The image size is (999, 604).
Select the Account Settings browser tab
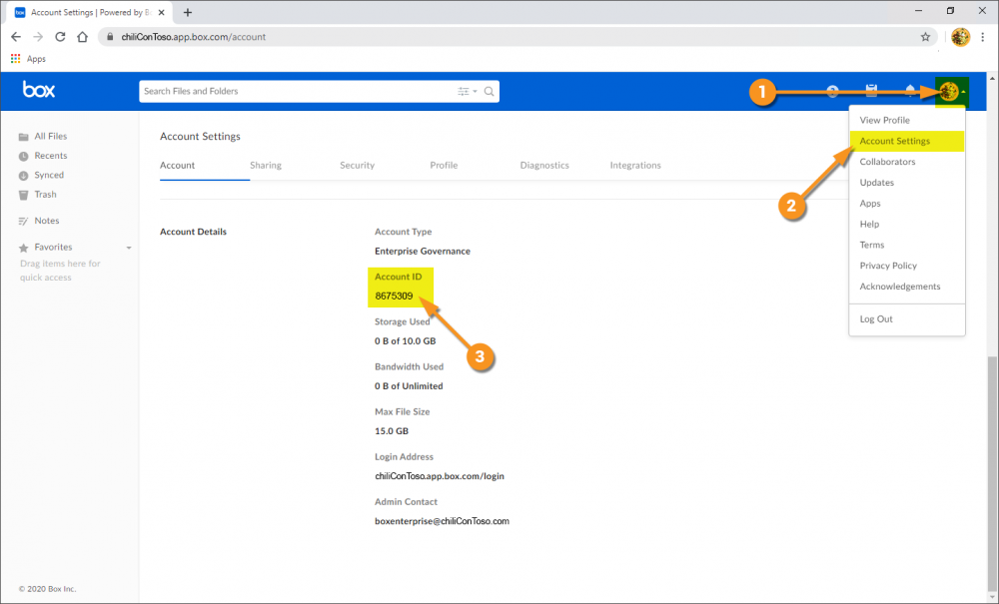[91, 13]
